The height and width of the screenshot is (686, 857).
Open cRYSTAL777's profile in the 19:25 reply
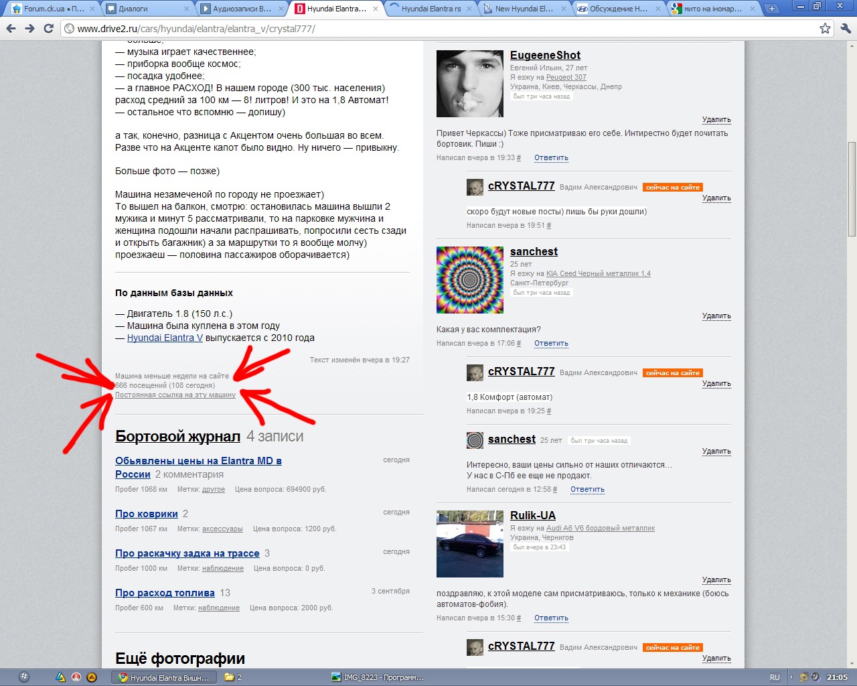tap(522, 372)
